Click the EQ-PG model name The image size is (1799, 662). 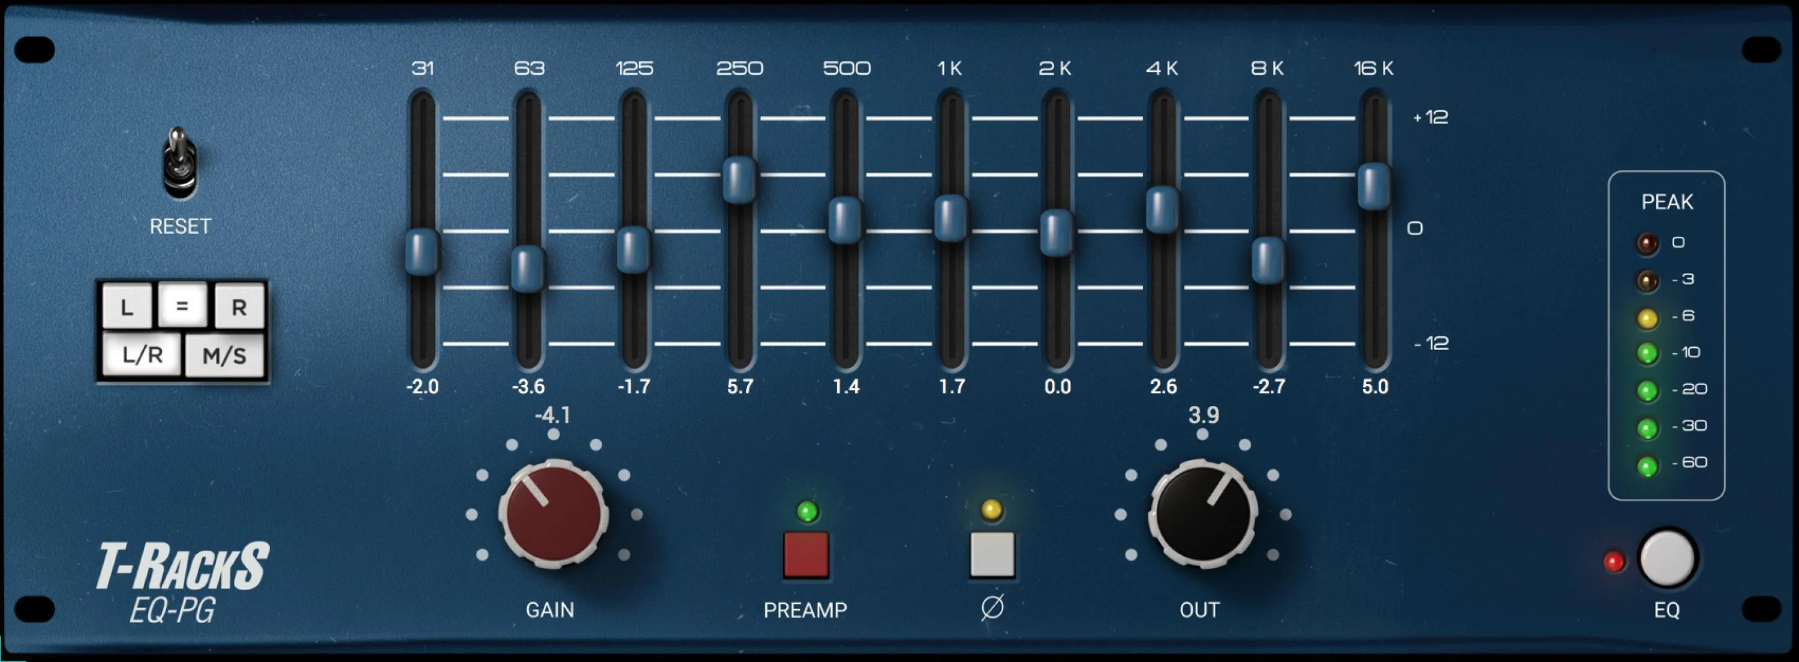coord(172,610)
